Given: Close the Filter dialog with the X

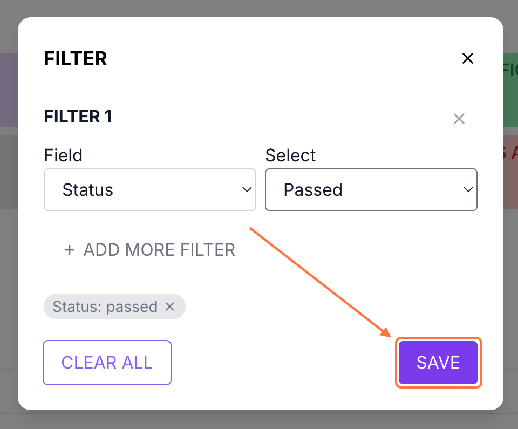Looking at the screenshot, I should tap(467, 58).
